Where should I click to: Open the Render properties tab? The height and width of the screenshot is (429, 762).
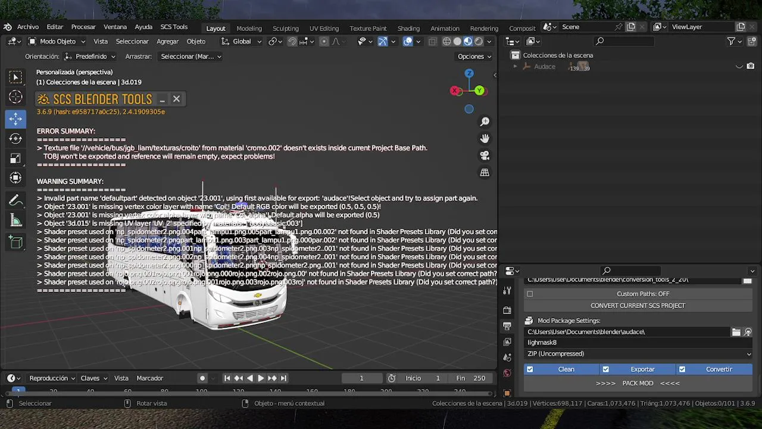pyautogui.click(x=507, y=310)
